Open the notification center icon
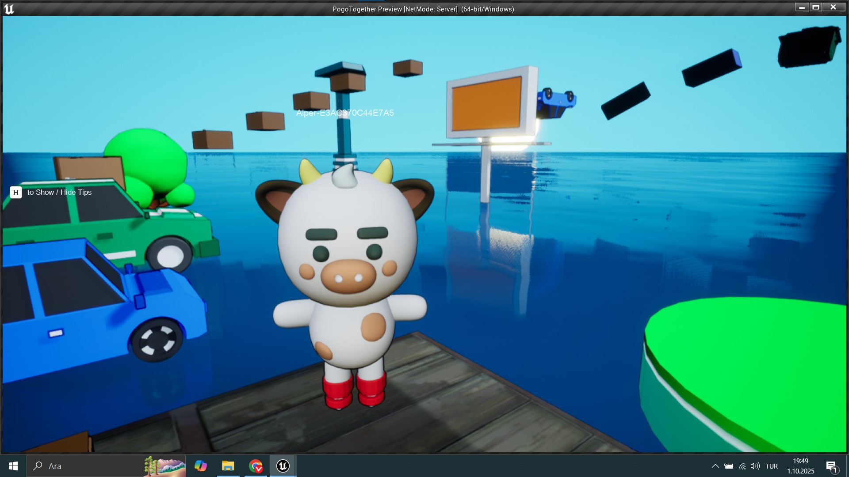 pos(831,466)
